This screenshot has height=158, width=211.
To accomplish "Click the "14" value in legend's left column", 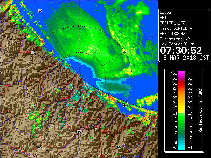I will pyautogui.click(x=175, y=113).
